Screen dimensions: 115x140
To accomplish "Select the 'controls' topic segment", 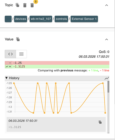I will coord(61,19).
